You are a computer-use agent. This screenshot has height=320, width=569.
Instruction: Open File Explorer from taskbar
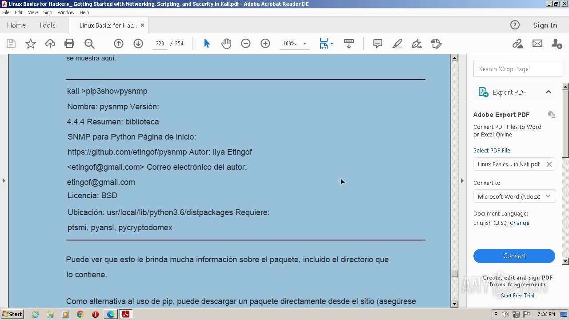click(50, 314)
